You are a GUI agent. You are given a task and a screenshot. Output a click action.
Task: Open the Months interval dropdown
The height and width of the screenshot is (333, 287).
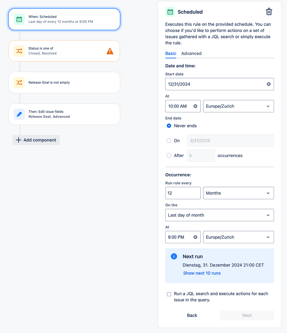(x=239, y=193)
